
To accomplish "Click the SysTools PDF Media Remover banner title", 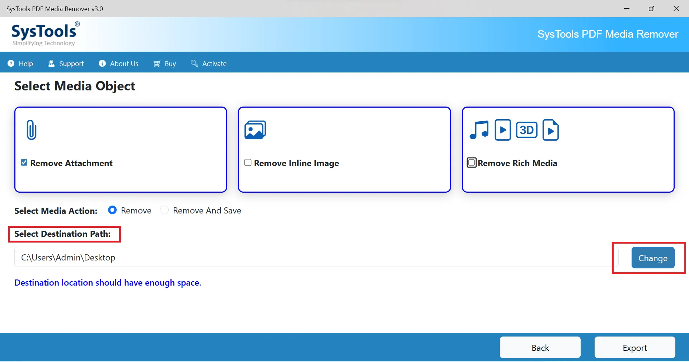I will 608,34.
